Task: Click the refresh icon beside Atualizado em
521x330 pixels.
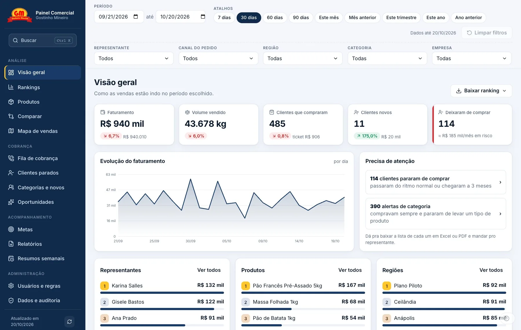Action: click(x=69, y=322)
